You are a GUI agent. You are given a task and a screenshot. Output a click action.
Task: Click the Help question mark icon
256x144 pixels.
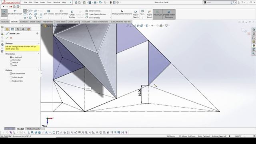242,2
